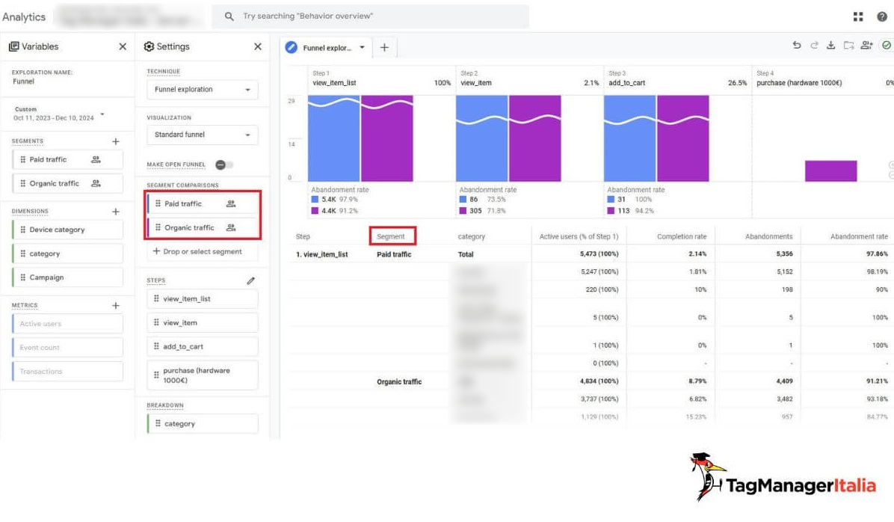Select the Event count metric
The height and width of the screenshot is (522, 894).
point(68,348)
